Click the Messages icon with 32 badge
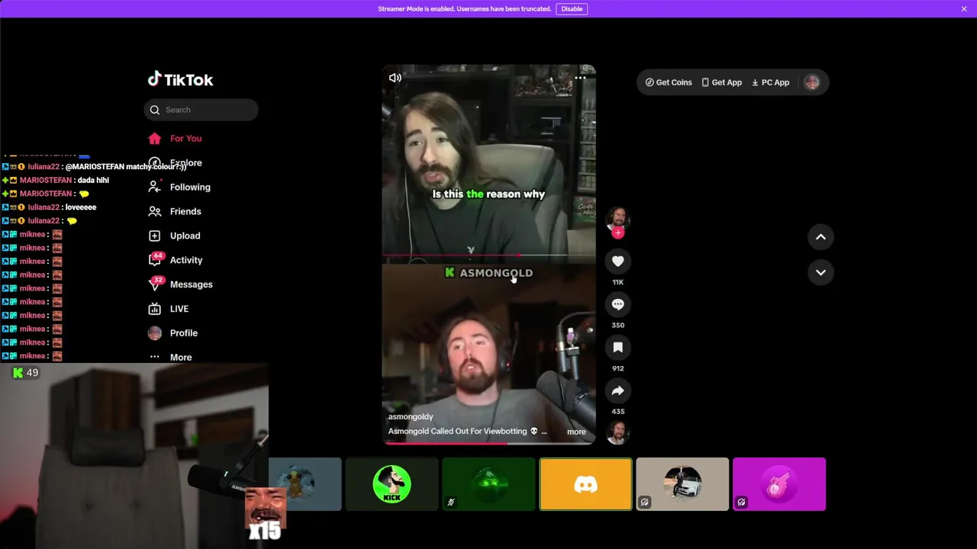977x549 pixels. coord(155,284)
